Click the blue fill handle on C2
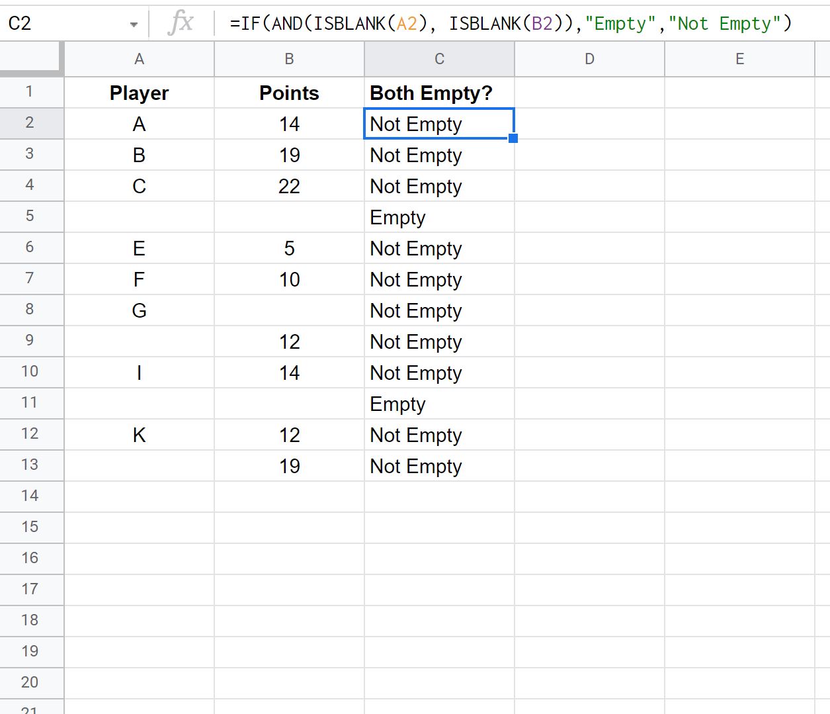 point(513,138)
